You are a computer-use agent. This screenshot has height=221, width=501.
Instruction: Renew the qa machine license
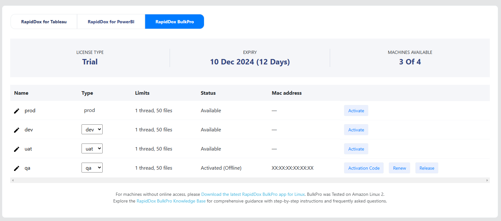tap(399, 168)
